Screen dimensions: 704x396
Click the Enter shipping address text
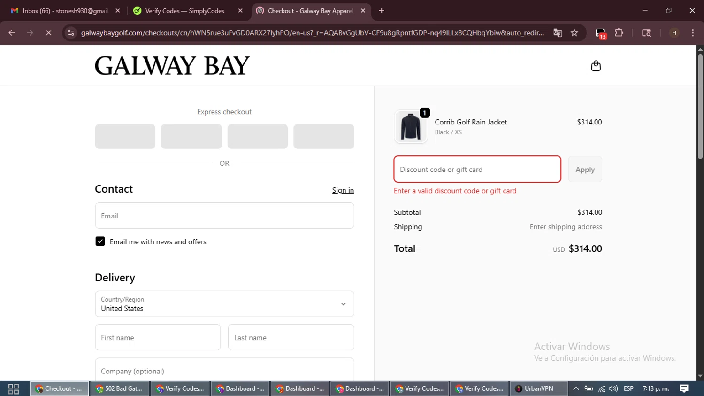[x=566, y=227]
